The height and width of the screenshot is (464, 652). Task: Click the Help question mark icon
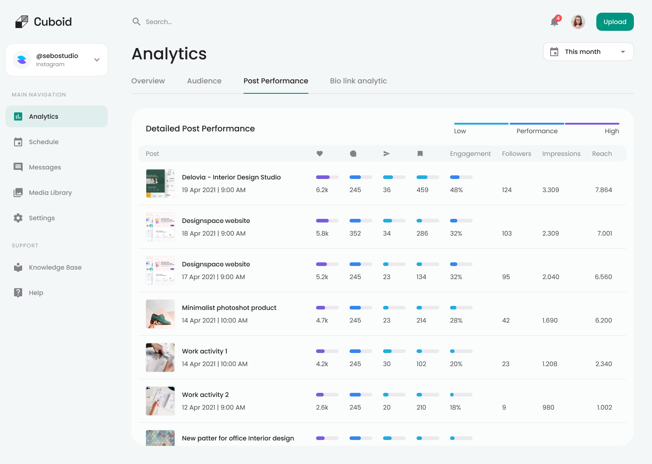[18, 292]
